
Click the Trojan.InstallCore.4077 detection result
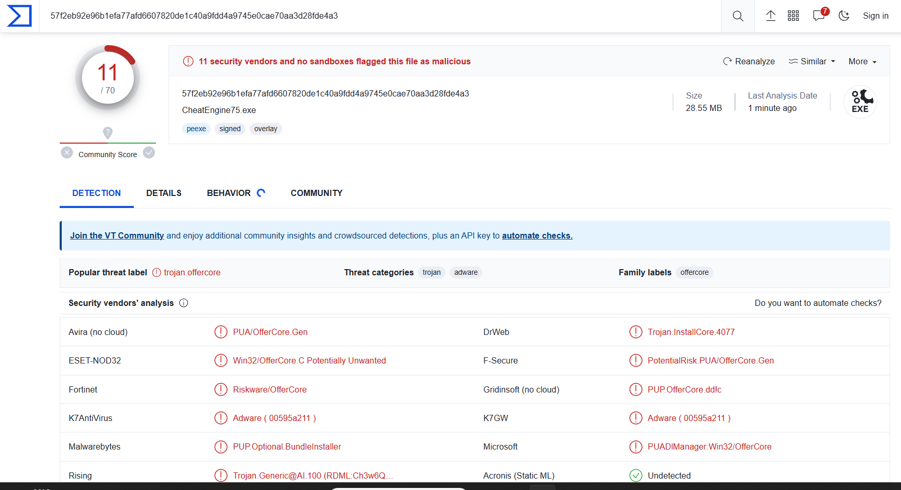pos(691,332)
